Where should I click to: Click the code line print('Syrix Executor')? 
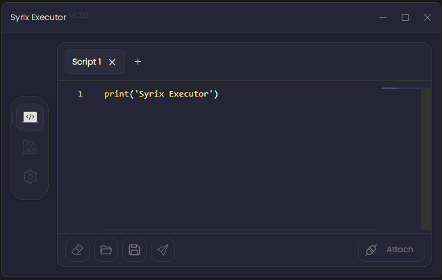coord(161,94)
